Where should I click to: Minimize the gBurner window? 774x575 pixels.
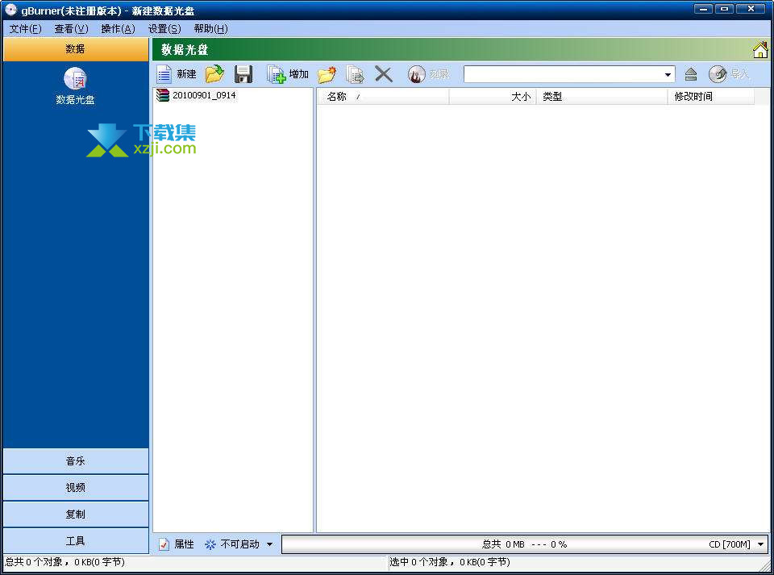[x=703, y=9]
